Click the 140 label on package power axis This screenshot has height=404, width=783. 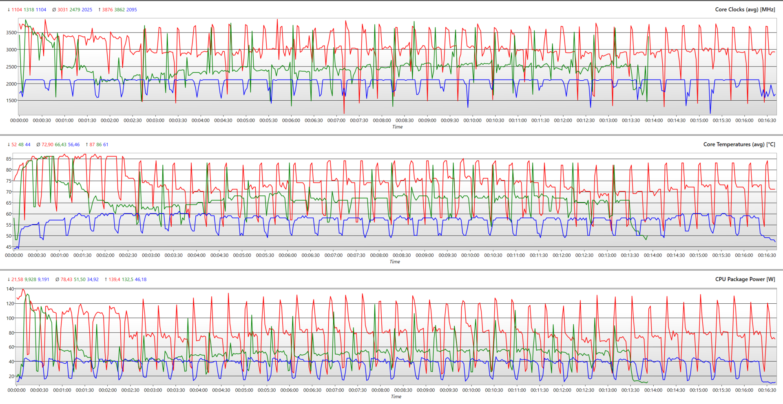point(10,289)
